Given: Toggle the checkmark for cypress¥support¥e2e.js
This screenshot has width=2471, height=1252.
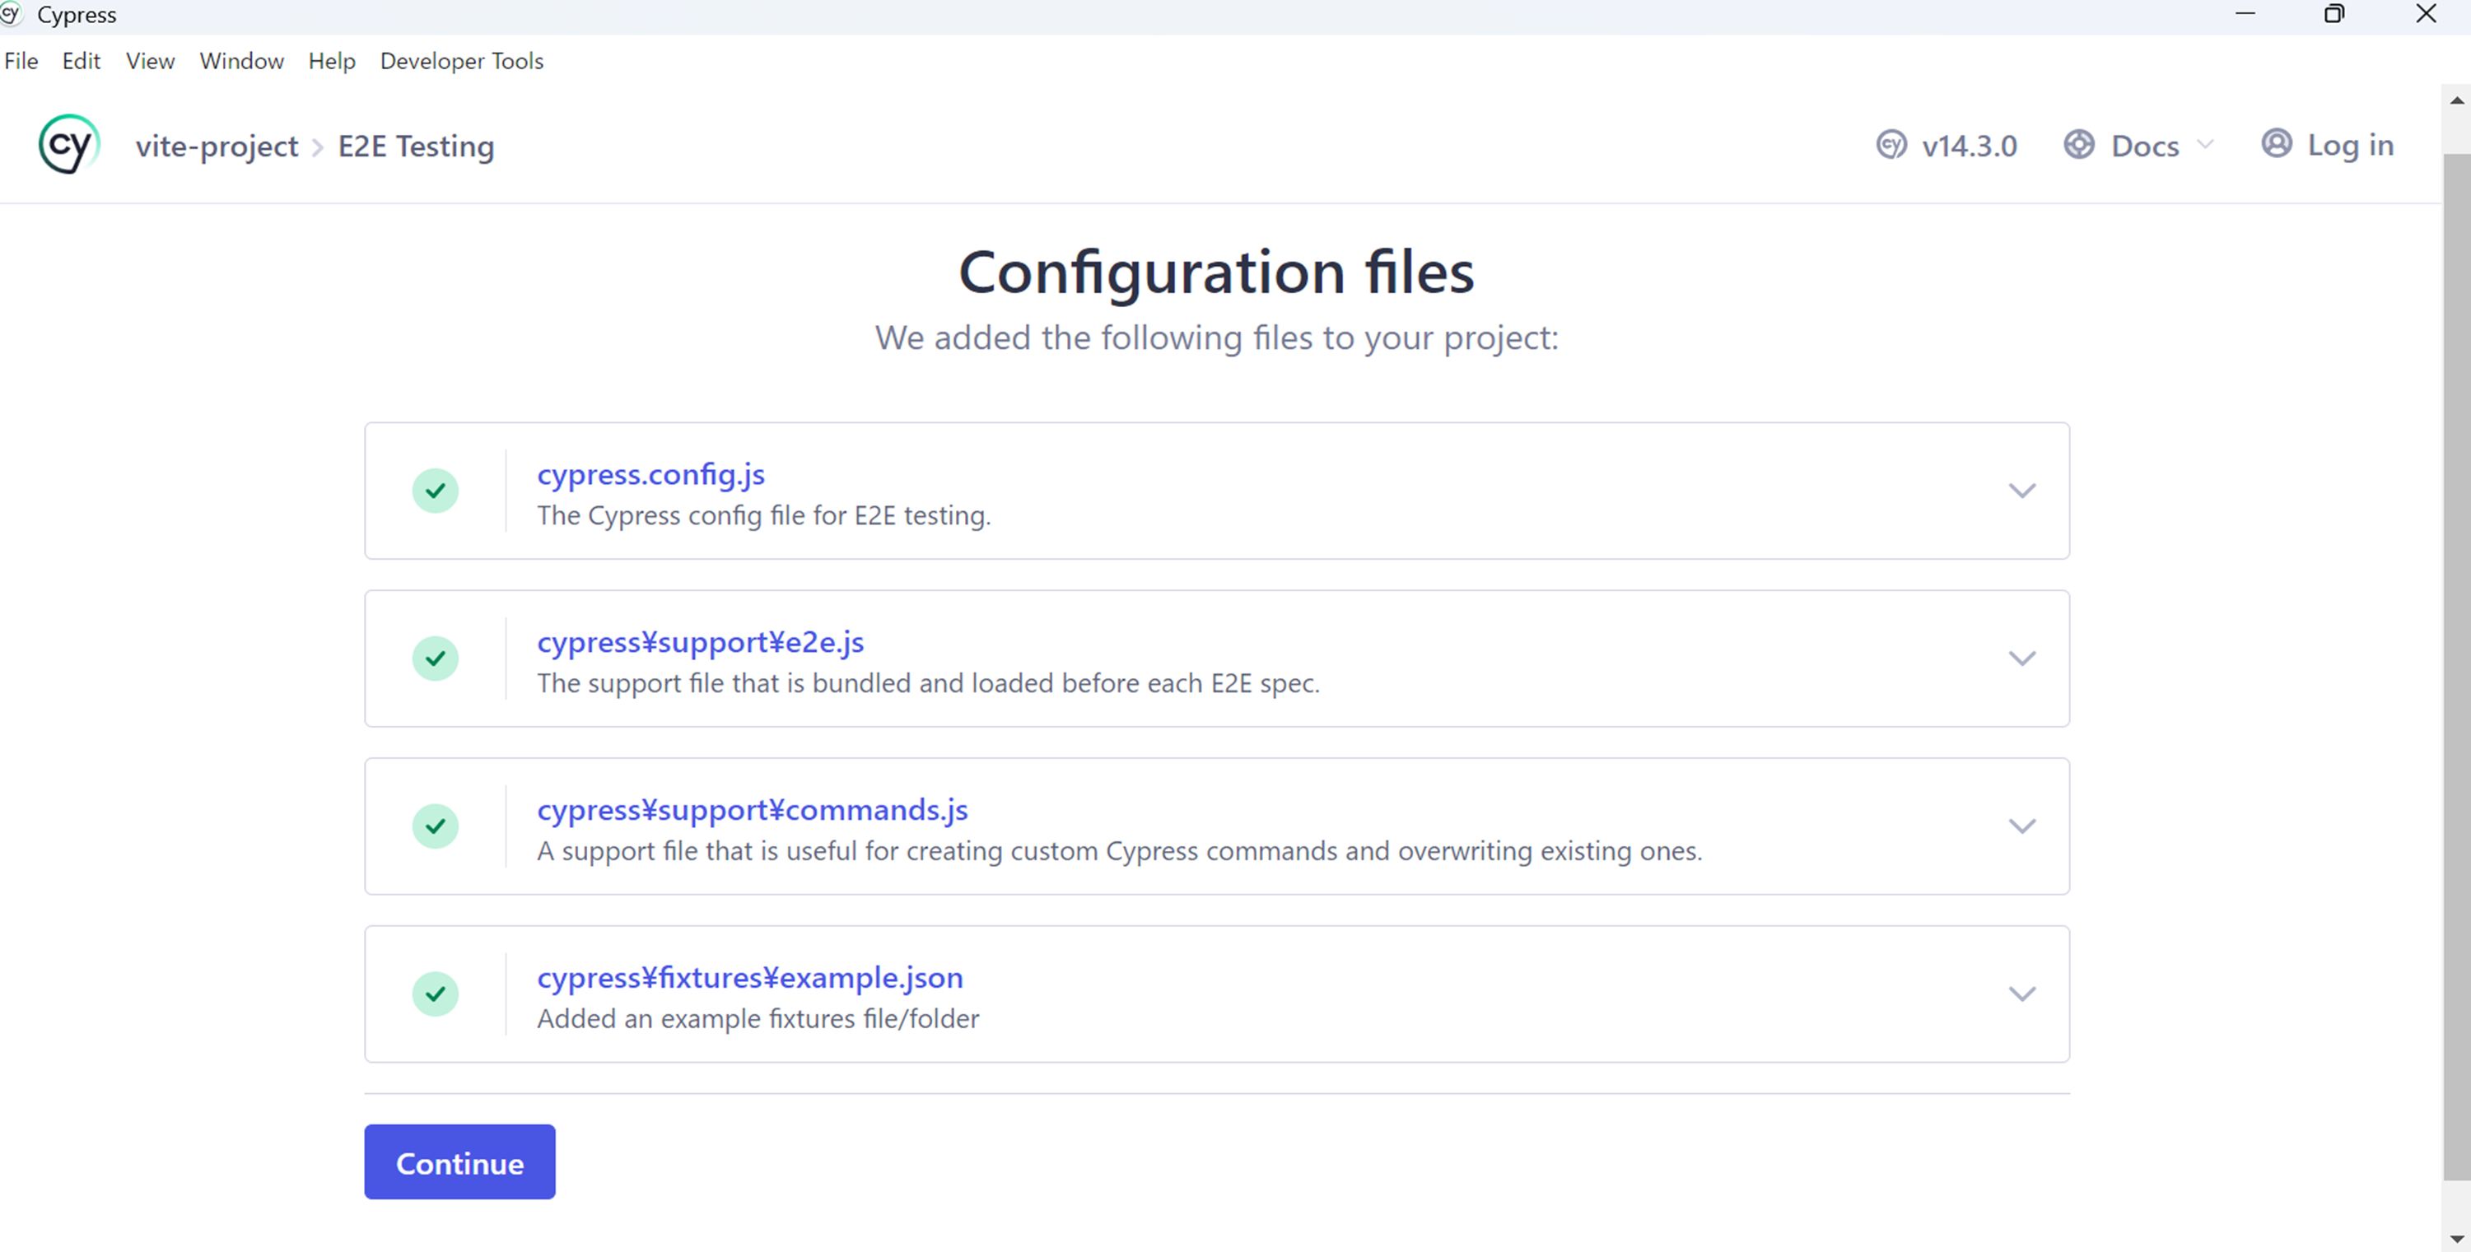Looking at the screenshot, I should (436, 659).
